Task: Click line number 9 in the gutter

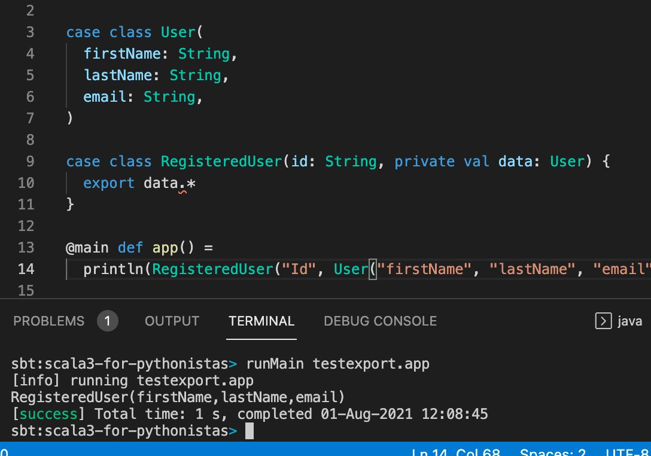Action: (x=30, y=161)
